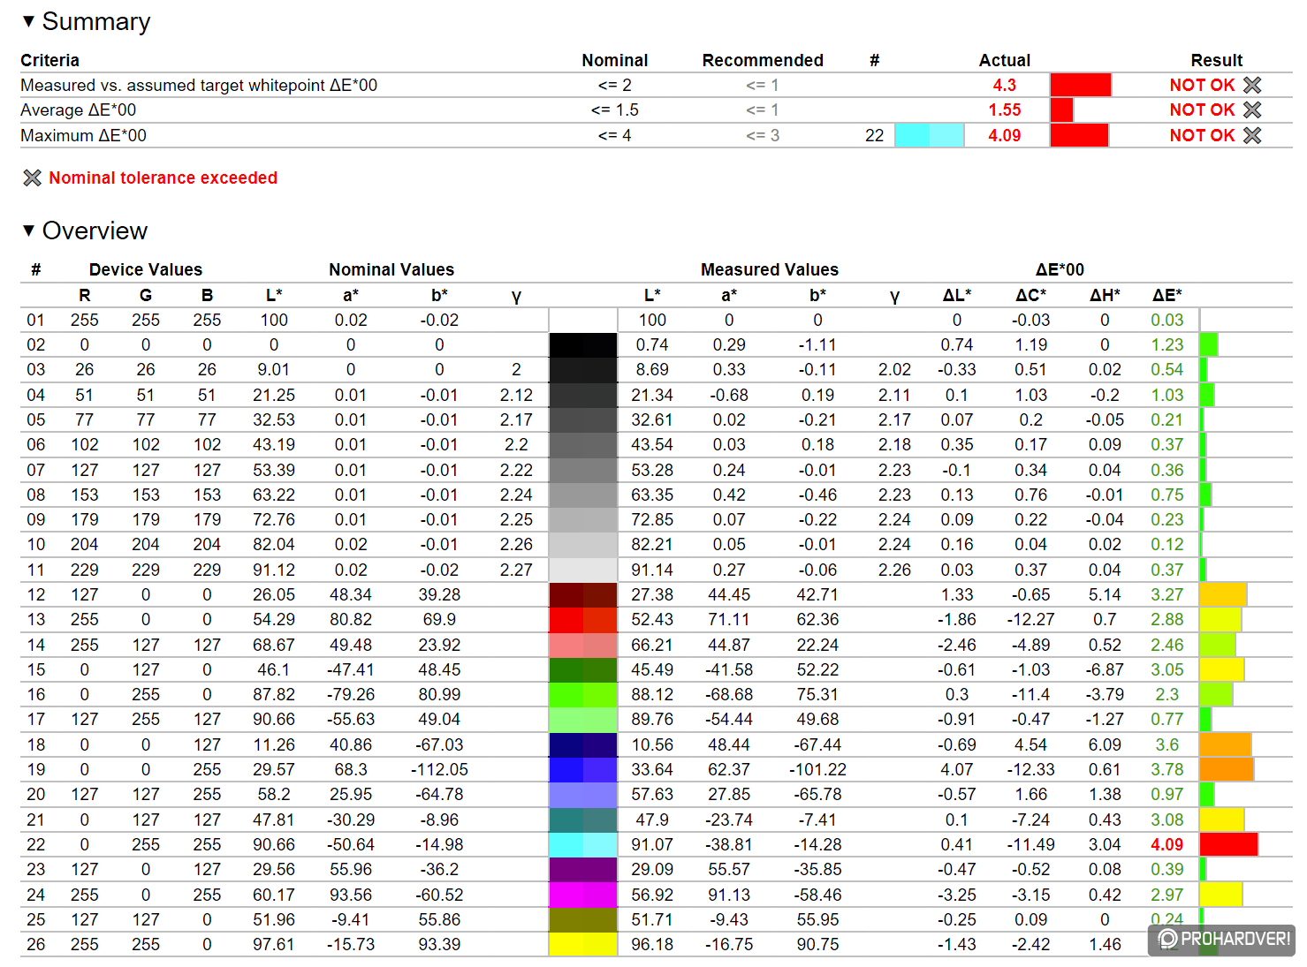This screenshot has height=967, width=1307.
Task: Click the navy blue swatch in row 18
Action: pos(583,744)
